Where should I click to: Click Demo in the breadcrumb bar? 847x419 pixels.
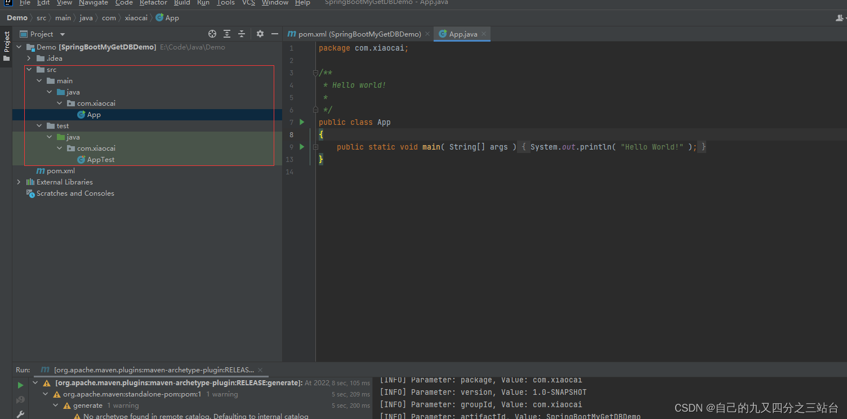(17, 18)
